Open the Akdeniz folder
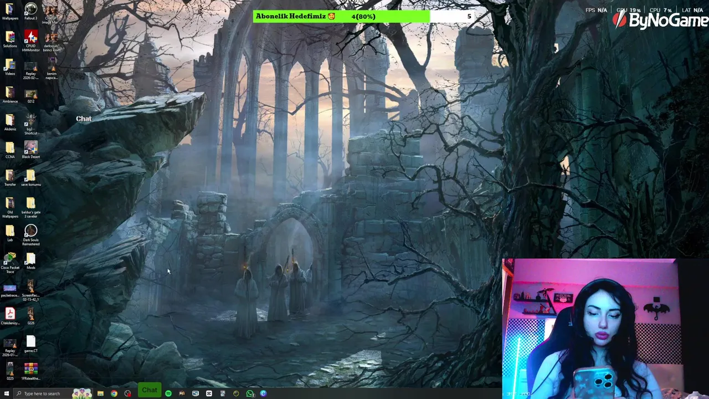 10,122
